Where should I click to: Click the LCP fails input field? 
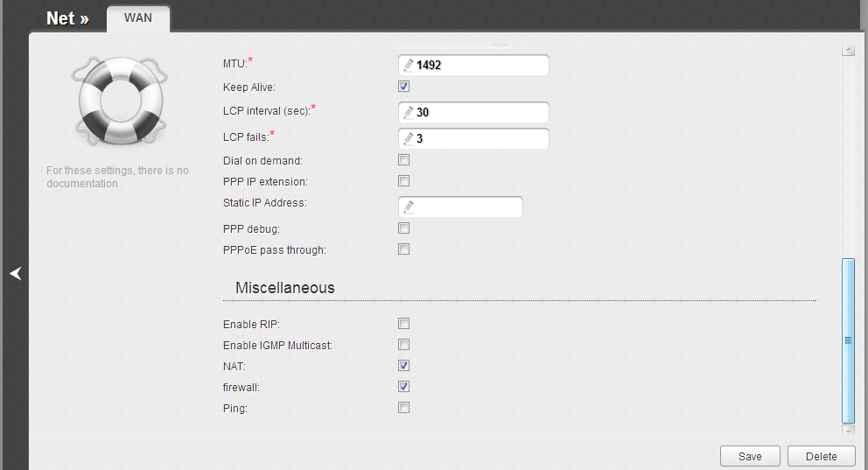pos(479,139)
